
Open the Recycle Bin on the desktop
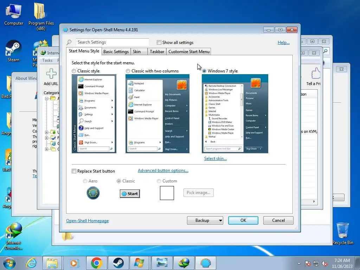[x=343, y=233]
